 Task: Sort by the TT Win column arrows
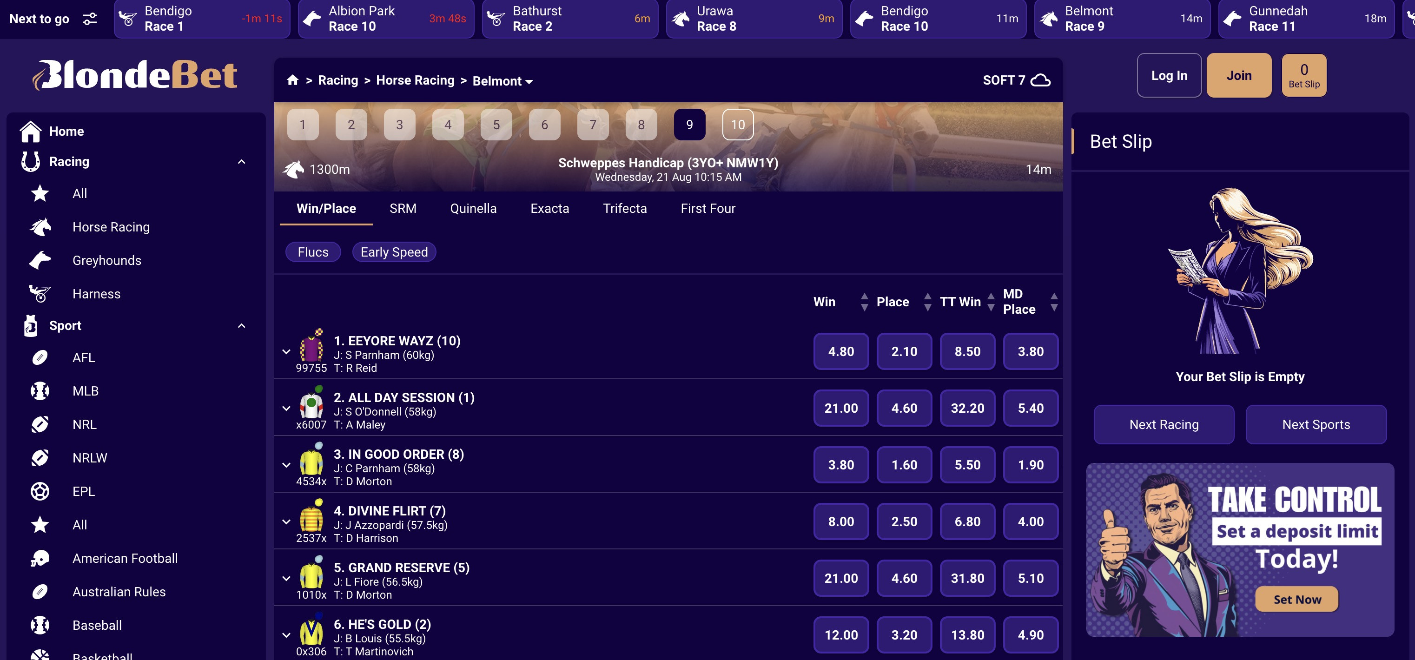pyautogui.click(x=991, y=302)
